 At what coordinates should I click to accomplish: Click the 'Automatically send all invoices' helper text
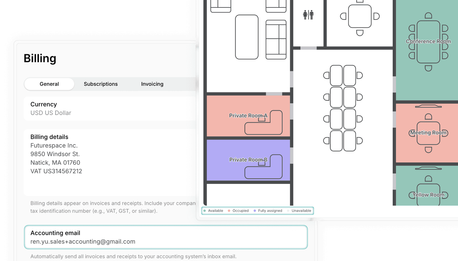tap(133, 257)
